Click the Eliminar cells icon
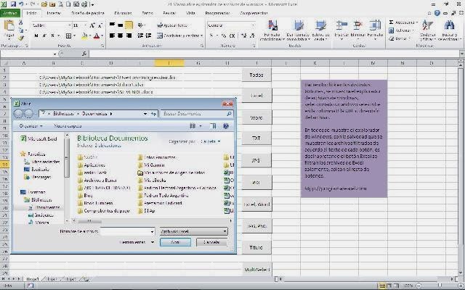The width and height of the screenshot is (465, 290). [357, 26]
